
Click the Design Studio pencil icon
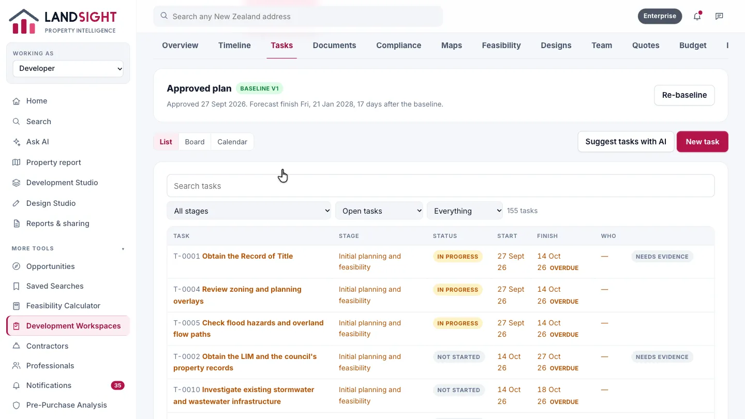coord(17,203)
